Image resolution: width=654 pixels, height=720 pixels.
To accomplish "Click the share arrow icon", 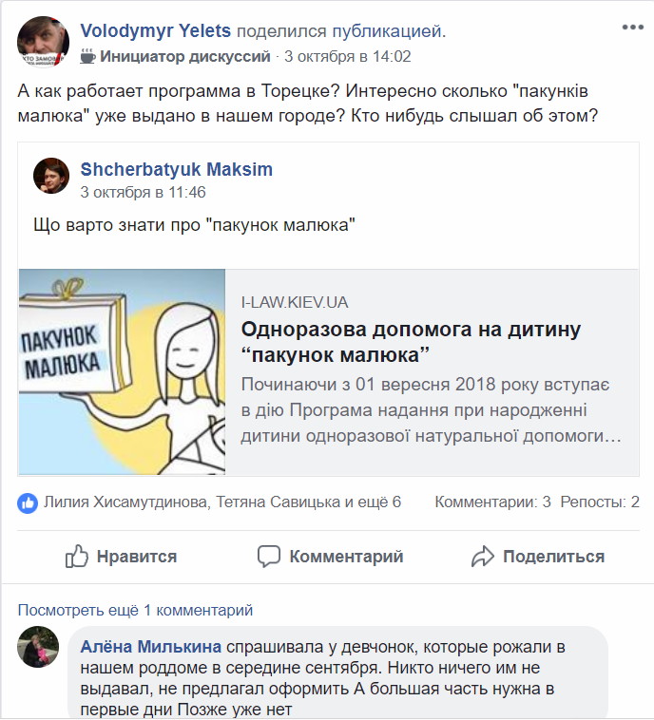I will 483,556.
